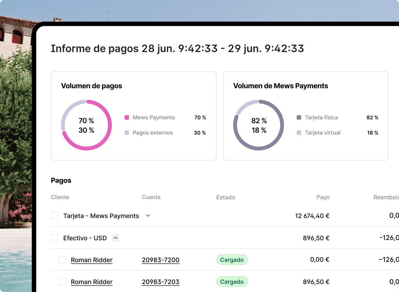Expand the Tarjeta - Mews Payments group
The width and height of the screenshot is (399, 292).
click(x=148, y=216)
